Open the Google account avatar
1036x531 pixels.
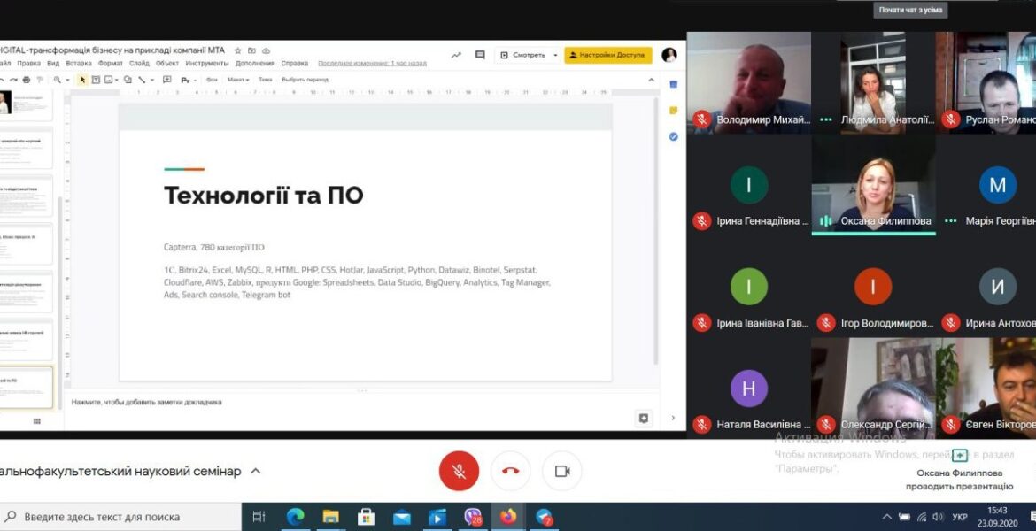pos(669,56)
